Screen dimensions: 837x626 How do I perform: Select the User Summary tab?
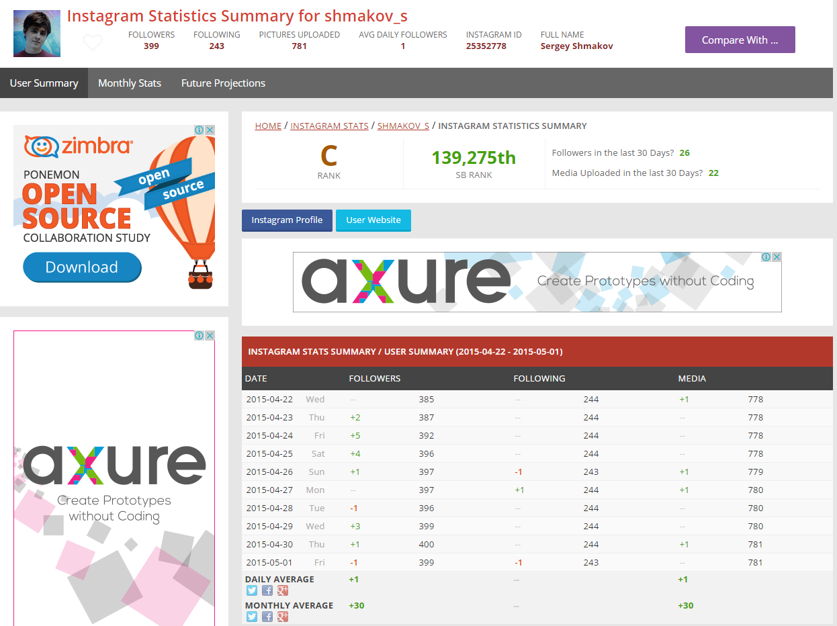click(x=44, y=83)
